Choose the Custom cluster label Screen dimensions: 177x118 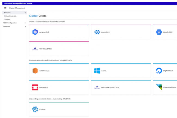click(x=42, y=110)
